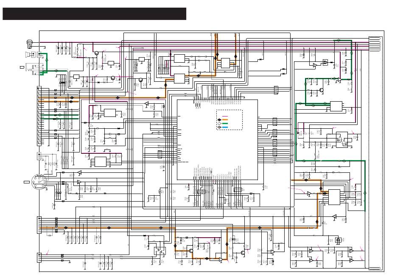Screen dimensions: 403x277
Task: Select the eight-pin connector where the lower orange line starts
Action: tap(39, 225)
